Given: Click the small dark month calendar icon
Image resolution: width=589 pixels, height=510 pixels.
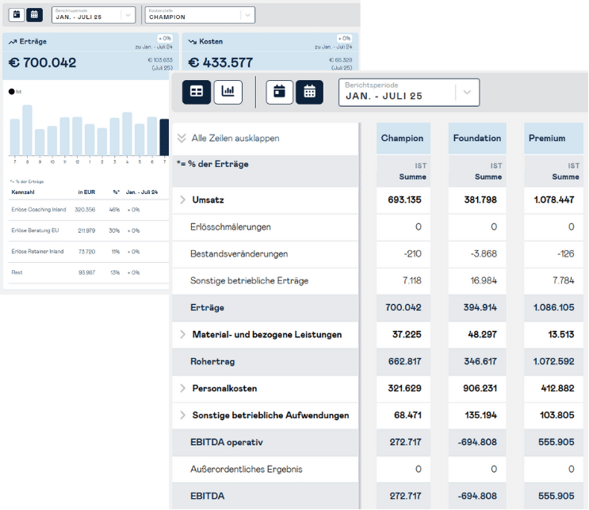Looking at the screenshot, I should click(x=34, y=14).
